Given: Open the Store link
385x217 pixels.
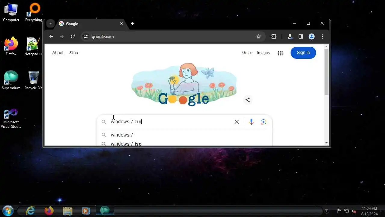Looking at the screenshot, I should (74, 53).
